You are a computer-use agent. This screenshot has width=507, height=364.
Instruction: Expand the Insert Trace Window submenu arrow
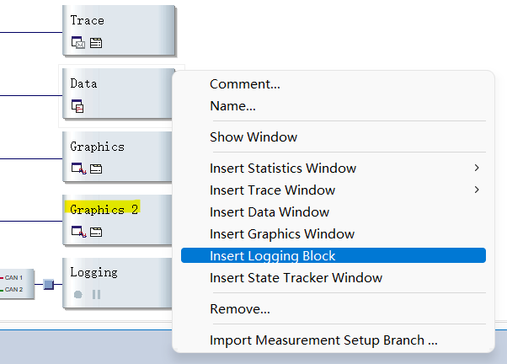(478, 190)
